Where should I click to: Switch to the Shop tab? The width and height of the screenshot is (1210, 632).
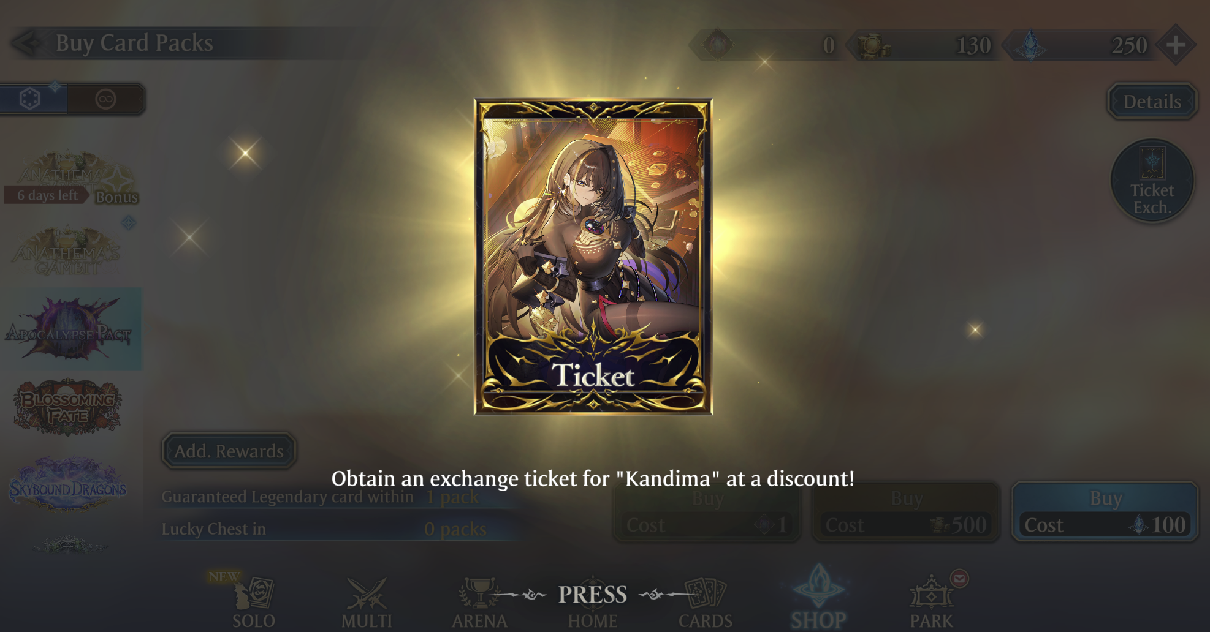click(x=818, y=598)
